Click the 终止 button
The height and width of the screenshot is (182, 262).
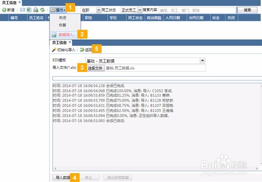tap(89, 178)
